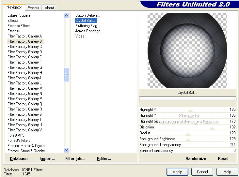Image resolution: width=239 pixels, height=177 pixels.
Task: Select the Effects category
Action: tap(13, 21)
